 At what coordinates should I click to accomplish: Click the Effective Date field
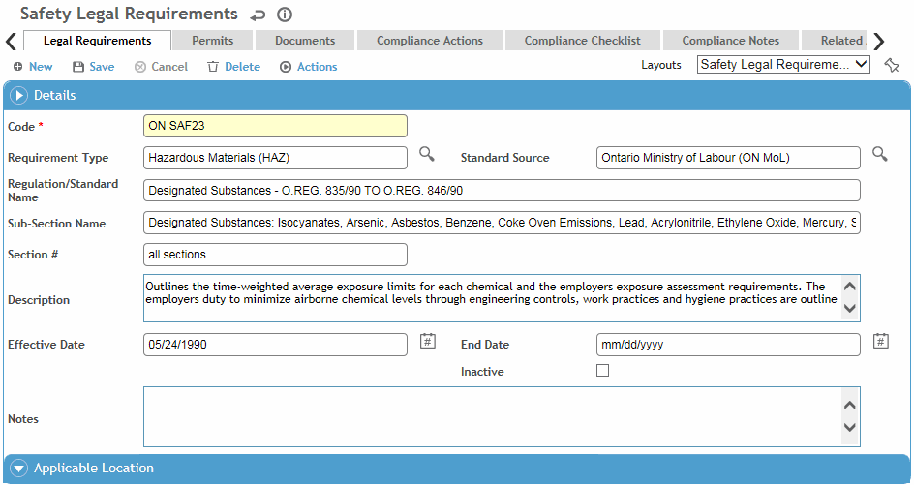[x=275, y=345]
